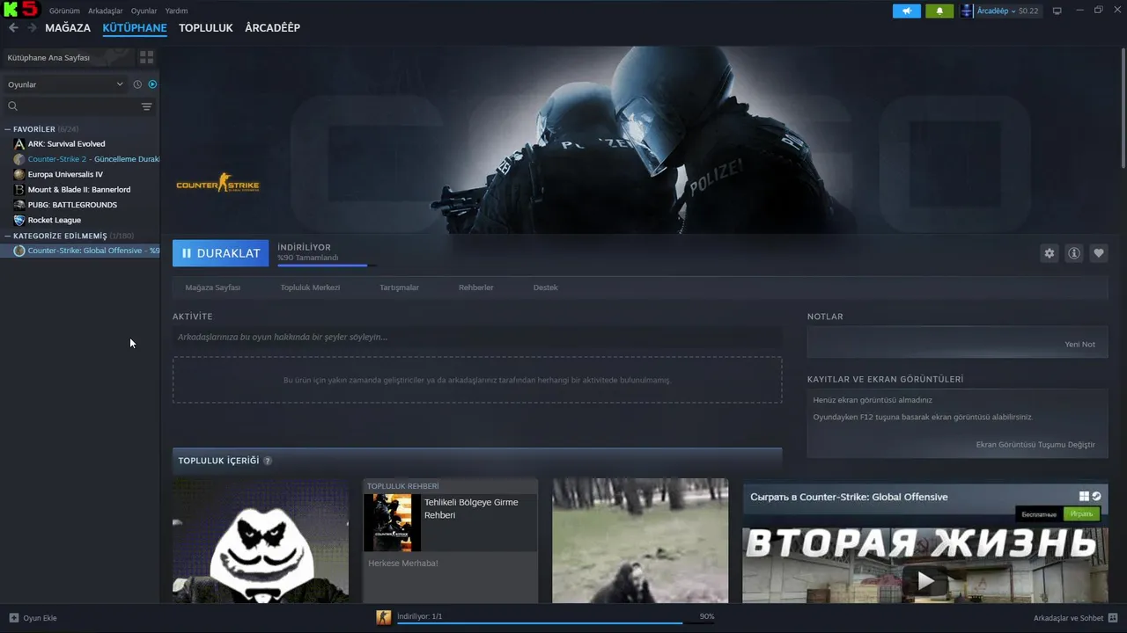Click the activity status input field
Image resolution: width=1127 pixels, height=633 pixels.
pos(477,337)
